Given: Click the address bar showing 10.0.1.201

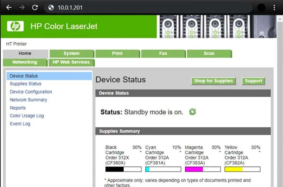Looking at the screenshot, I should pos(148,7).
